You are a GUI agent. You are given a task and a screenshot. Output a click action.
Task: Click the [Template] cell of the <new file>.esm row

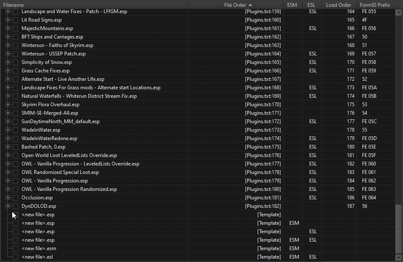click(x=269, y=248)
